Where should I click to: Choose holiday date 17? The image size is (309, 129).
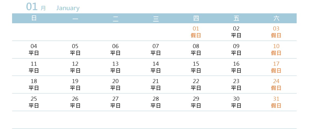[x=276, y=67]
